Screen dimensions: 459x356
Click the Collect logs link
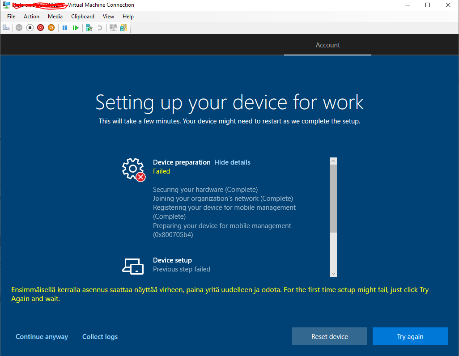[x=100, y=336]
